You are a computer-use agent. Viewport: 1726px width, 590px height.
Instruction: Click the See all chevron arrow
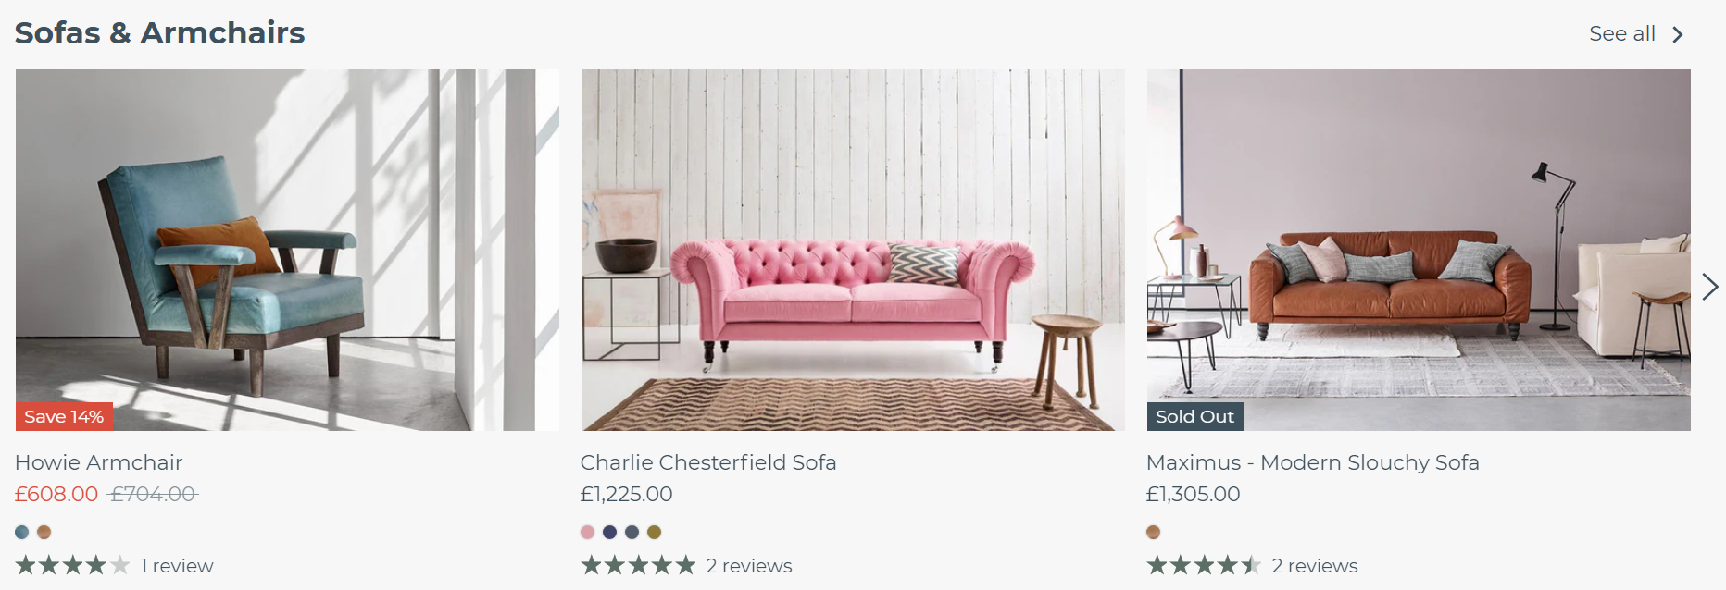click(1677, 34)
